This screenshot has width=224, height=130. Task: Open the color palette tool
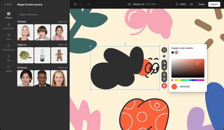[x=164, y=56]
